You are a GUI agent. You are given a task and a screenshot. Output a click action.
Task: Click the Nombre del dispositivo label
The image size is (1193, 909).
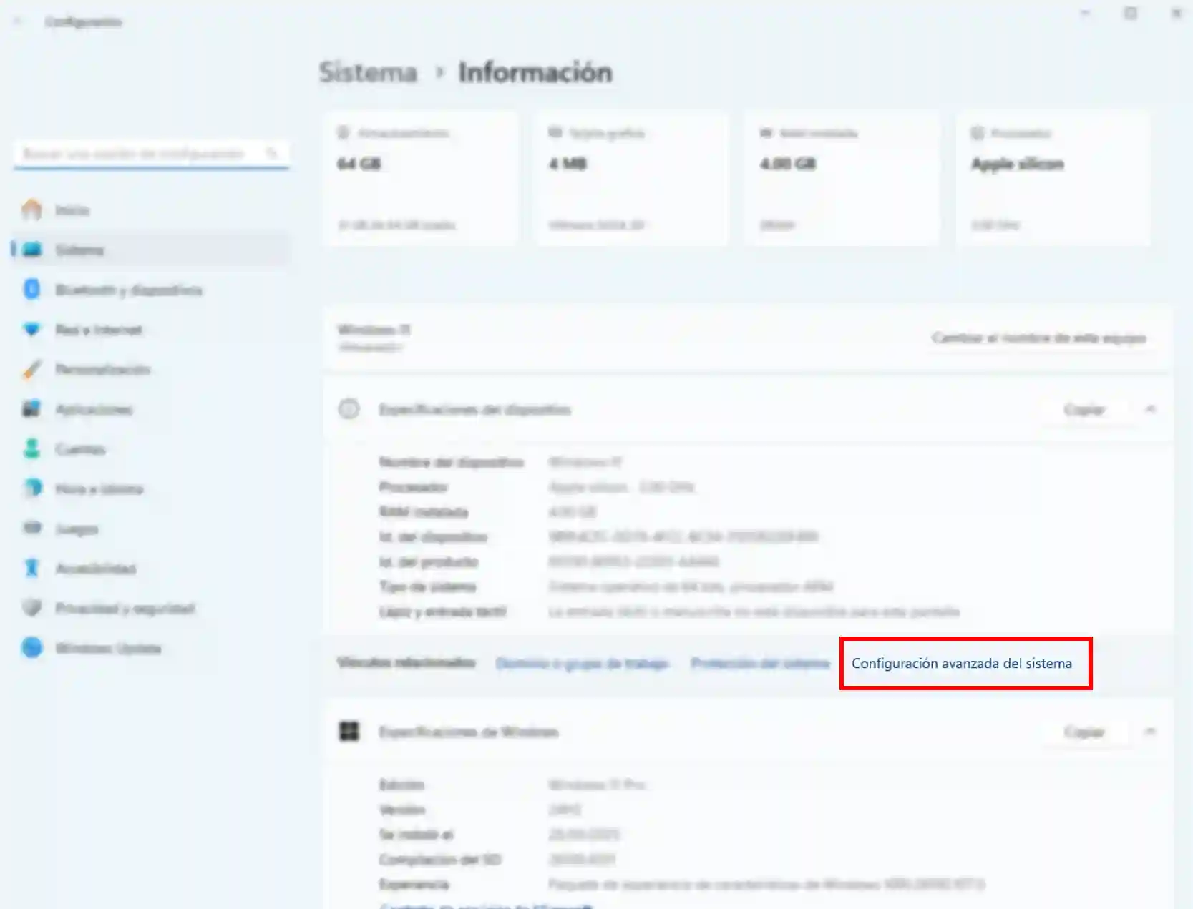(451, 462)
